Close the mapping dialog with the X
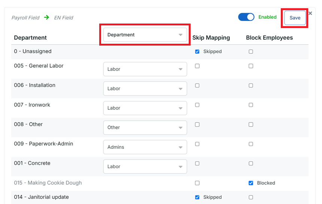Viewport: 322px width, 204px height. pyautogui.click(x=310, y=13)
